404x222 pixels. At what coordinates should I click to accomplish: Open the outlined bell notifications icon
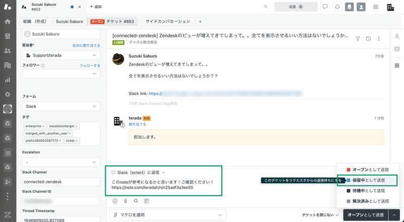(337, 7)
